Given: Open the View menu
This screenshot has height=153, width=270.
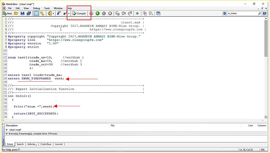Looking at the screenshot, I should 26,8.
